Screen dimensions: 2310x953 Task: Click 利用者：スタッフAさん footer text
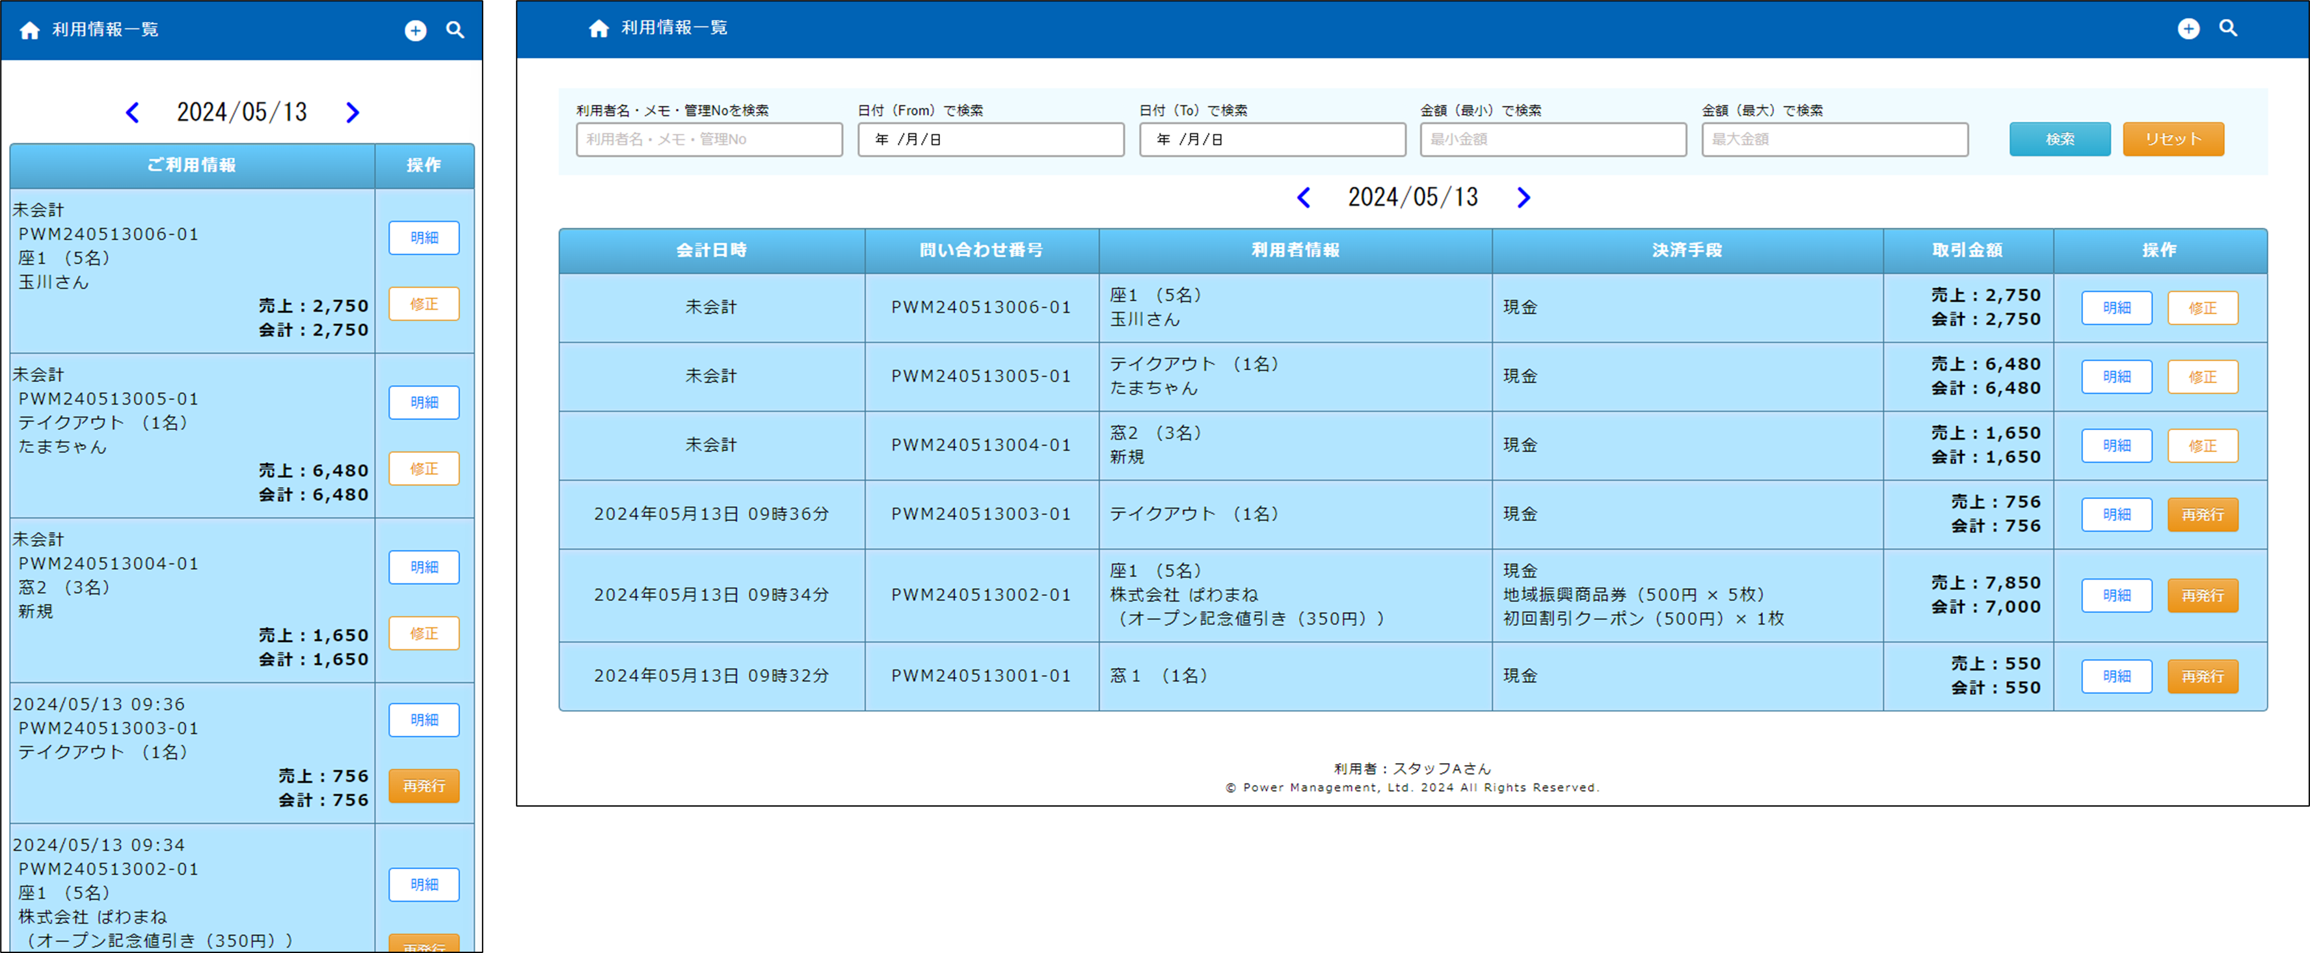(1412, 769)
